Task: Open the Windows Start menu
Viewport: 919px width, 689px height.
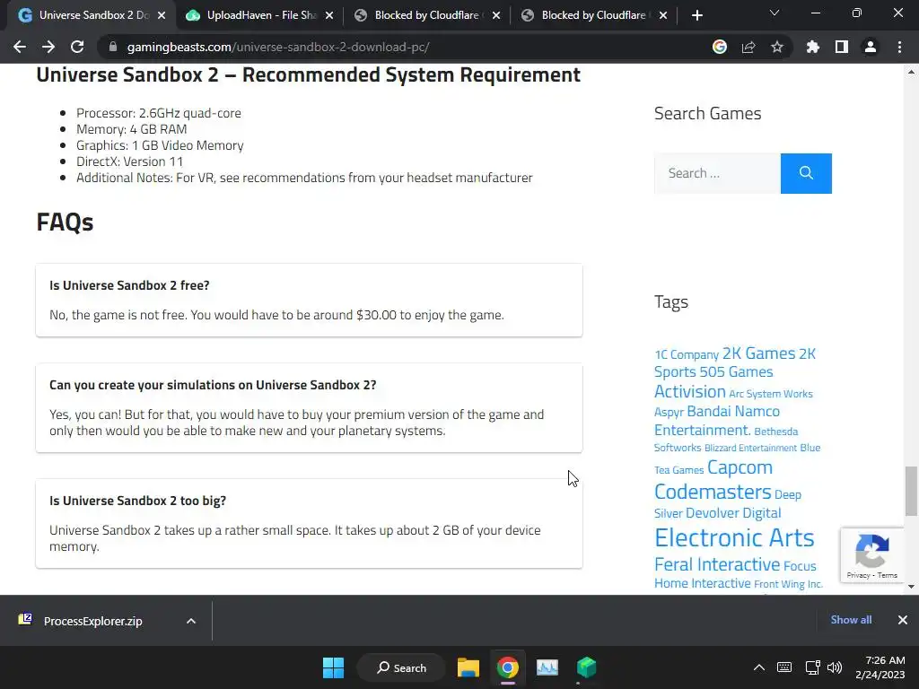Action: pos(334,667)
